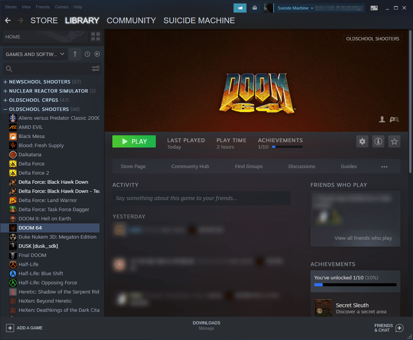Collapse the Oldschool Shooters collection

coord(5,109)
